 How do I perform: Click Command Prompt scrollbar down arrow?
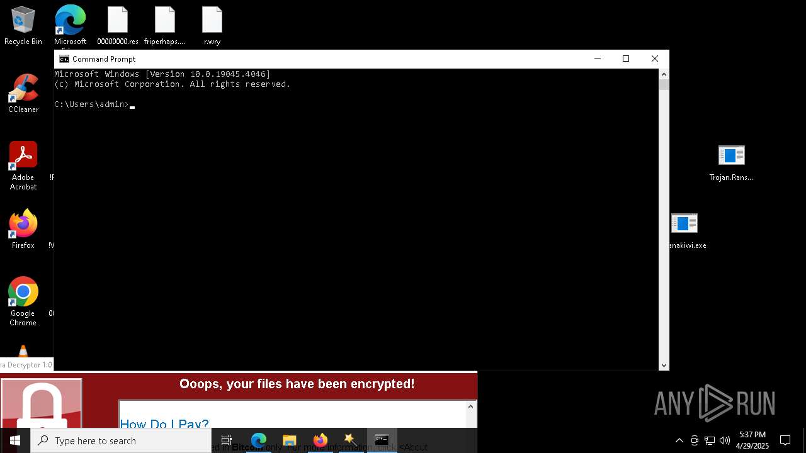[664, 365]
